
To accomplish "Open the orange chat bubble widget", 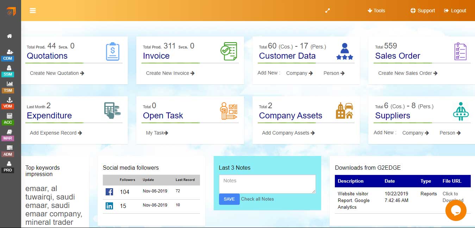I will (456, 210).
